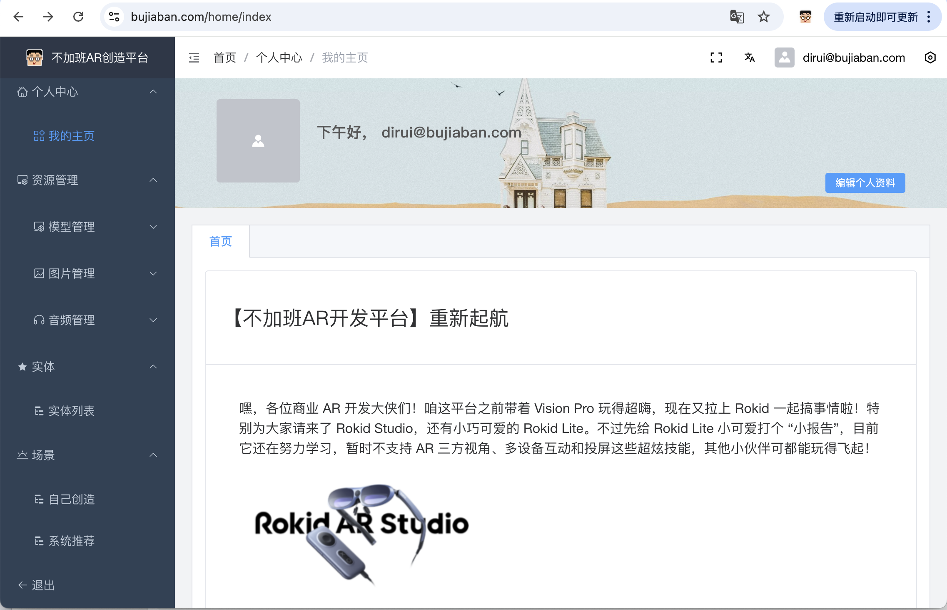The height and width of the screenshot is (610, 947).
Task: Click the tree icon beside 实体列表
Action: pyautogui.click(x=39, y=411)
